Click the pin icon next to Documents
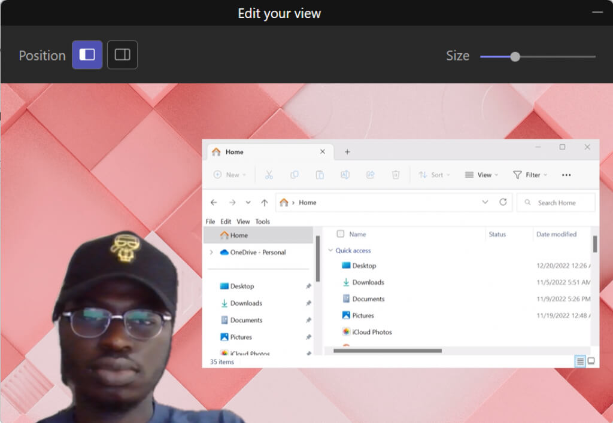The width and height of the screenshot is (613, 423). coord(308,320)
